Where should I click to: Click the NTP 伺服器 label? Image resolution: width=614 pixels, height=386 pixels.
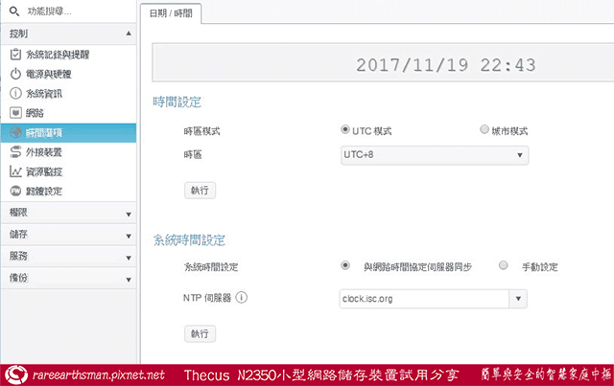[207, 298]
